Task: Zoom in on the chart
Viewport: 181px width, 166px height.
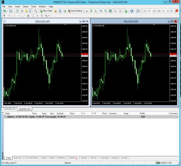Action: 101,11
